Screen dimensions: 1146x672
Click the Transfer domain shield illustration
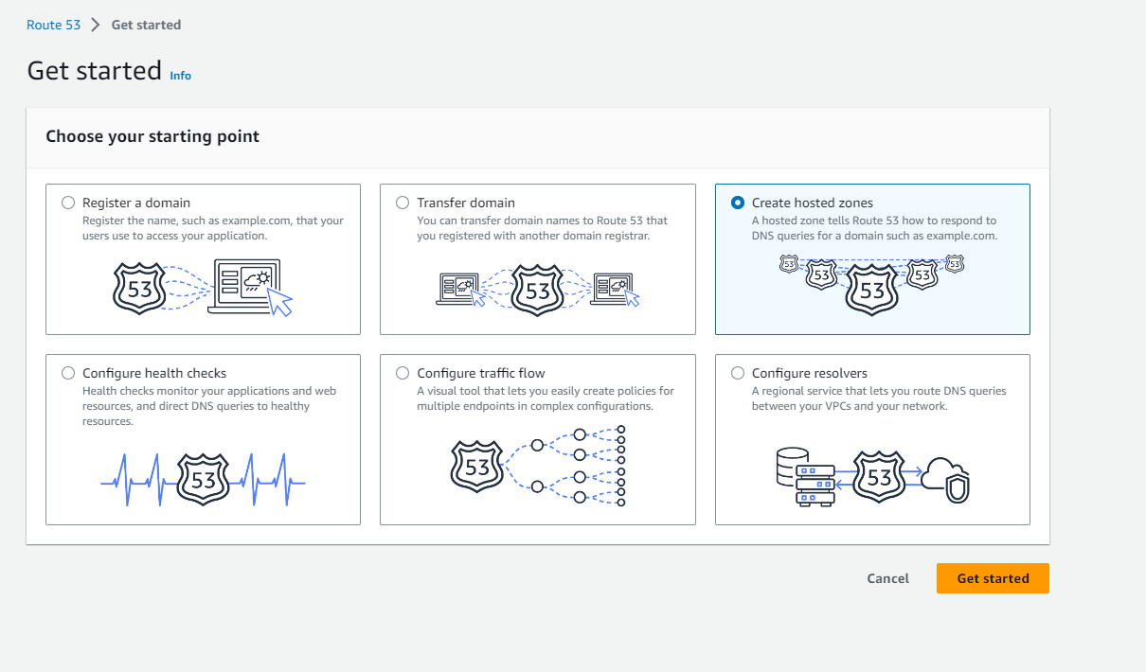(538, 288)
